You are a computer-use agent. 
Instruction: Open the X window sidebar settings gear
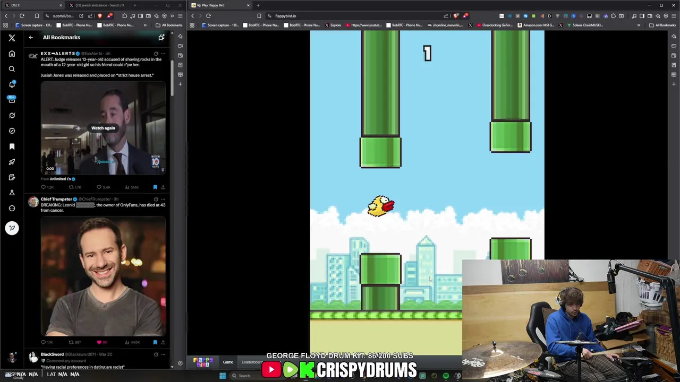180,363
